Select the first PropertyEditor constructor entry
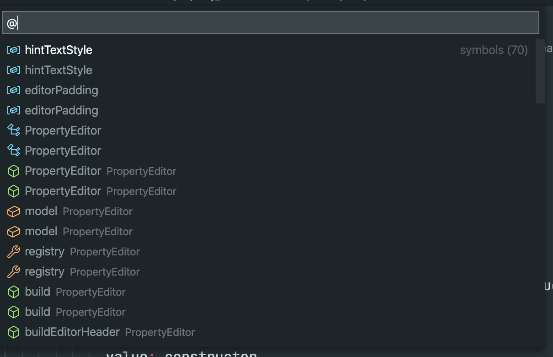 tap(269, 171)
